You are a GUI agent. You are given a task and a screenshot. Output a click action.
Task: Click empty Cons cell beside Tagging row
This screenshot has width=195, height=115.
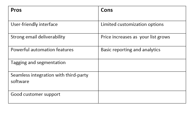point(142,65)
